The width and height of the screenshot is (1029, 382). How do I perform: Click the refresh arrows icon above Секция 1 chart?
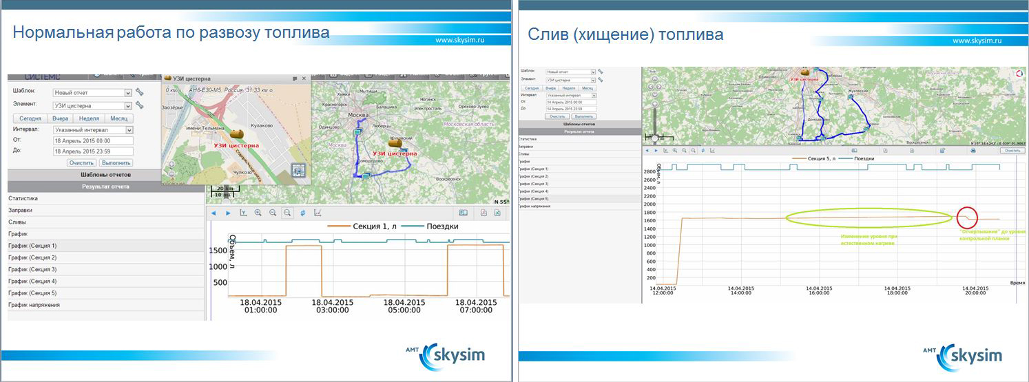302,213
